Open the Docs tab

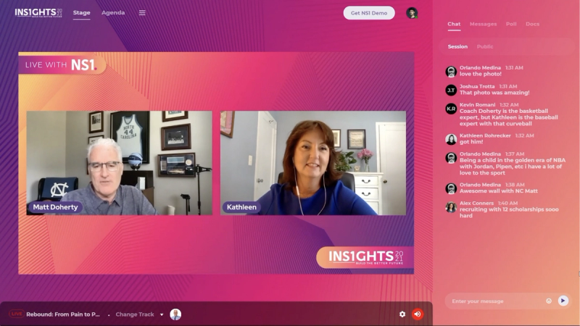pyautogui.click(x=532, y=24)
